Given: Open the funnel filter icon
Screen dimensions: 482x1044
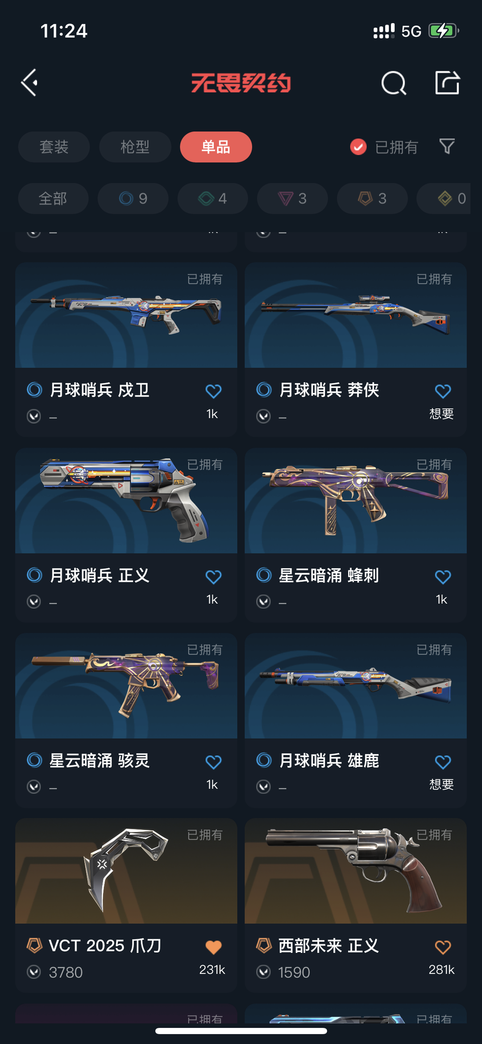Looking at the screenshot, I should (x=447, y=147).
